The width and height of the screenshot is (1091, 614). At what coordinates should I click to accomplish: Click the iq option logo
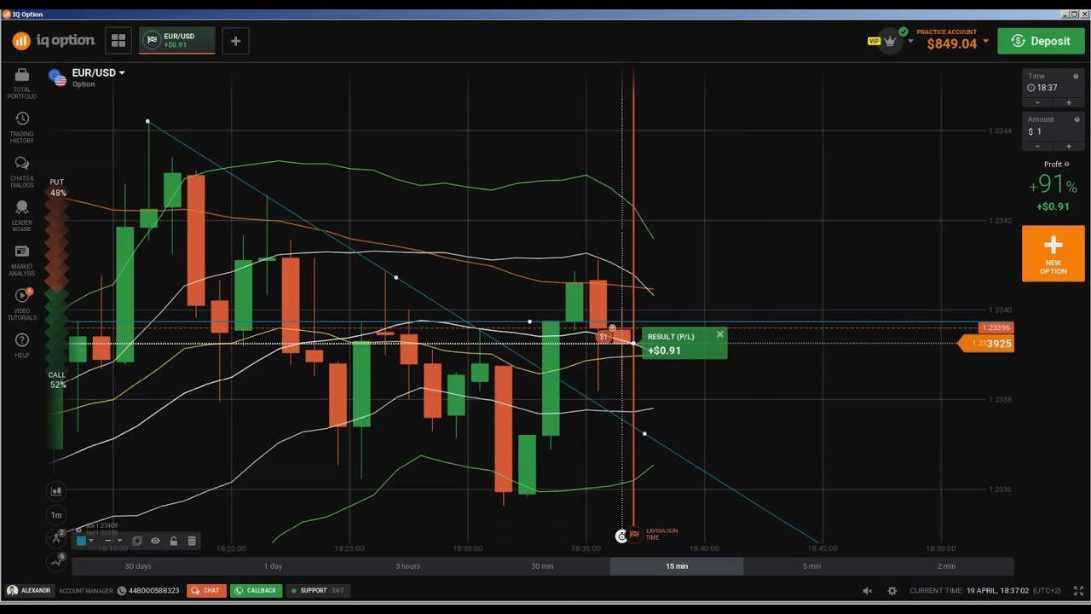[53, 40]
